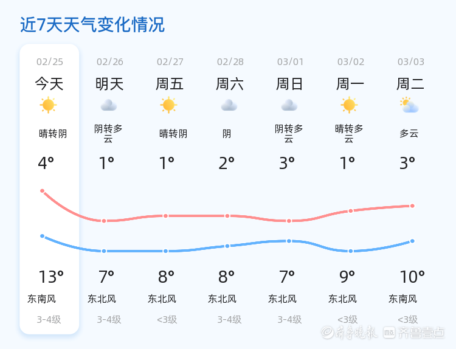
Task: Click the blue curve point for 周二
Action: coord(412,241)
